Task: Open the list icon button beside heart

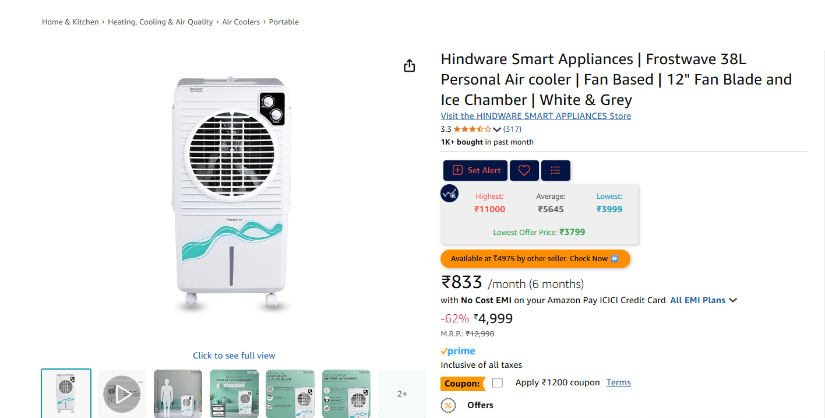Action: point(555,170)
